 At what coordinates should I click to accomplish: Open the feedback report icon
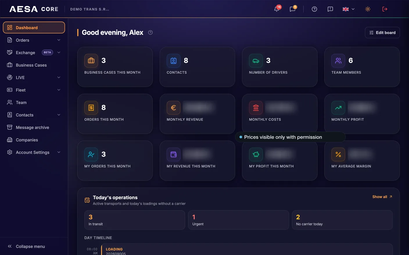pos(330,9)
